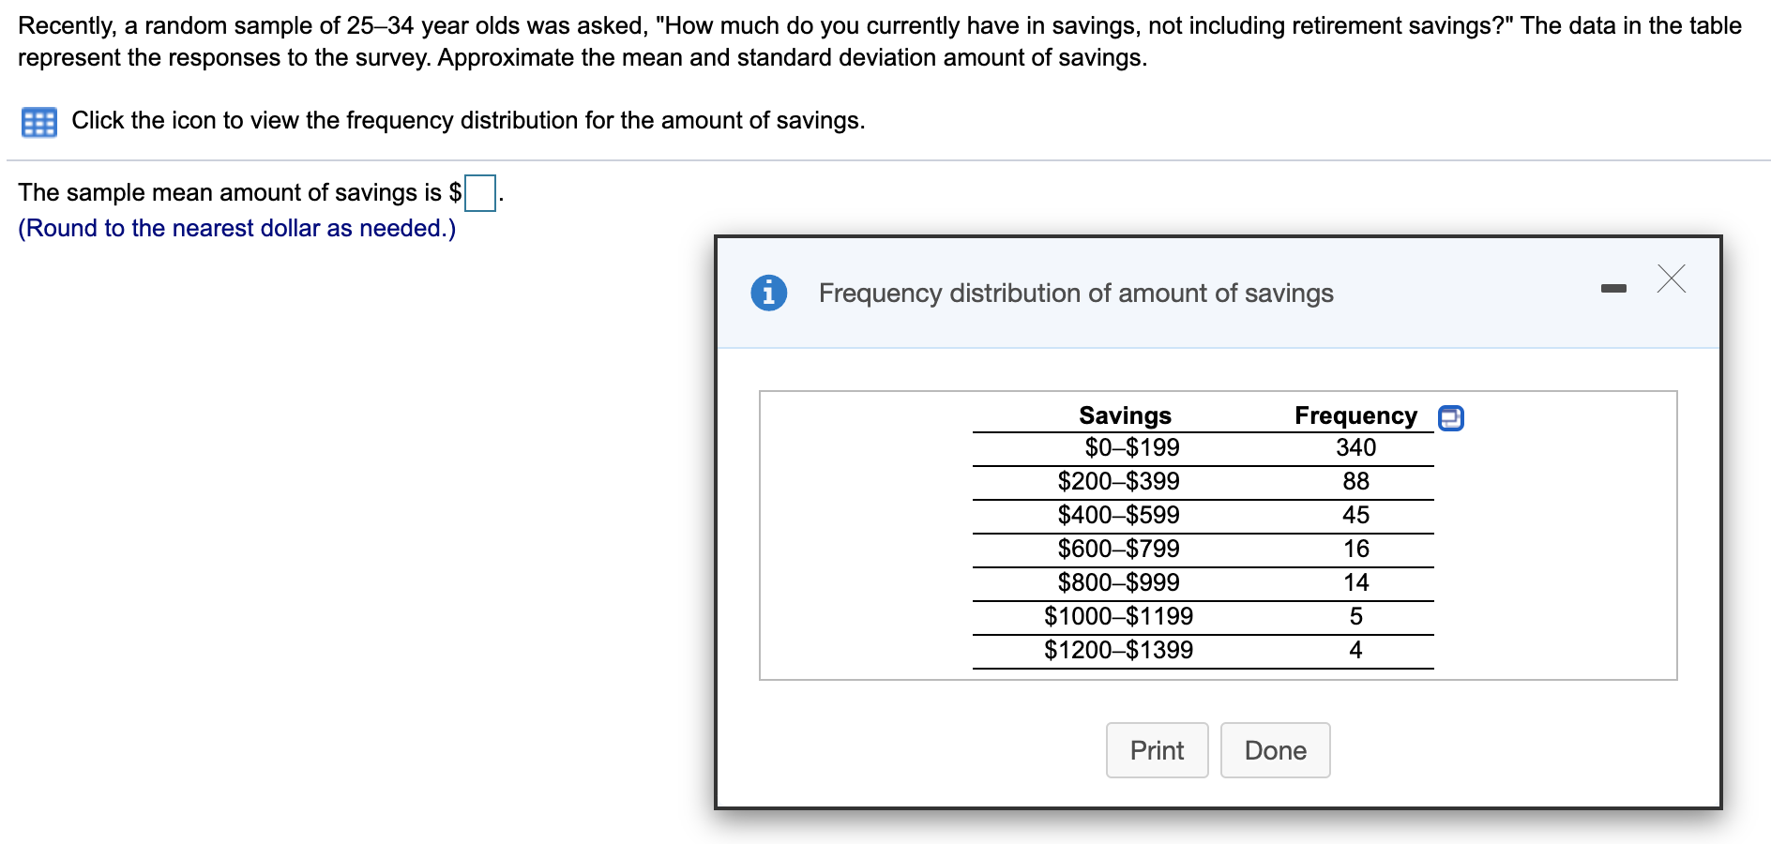Click the sample mean answer input box

[479, 192]
